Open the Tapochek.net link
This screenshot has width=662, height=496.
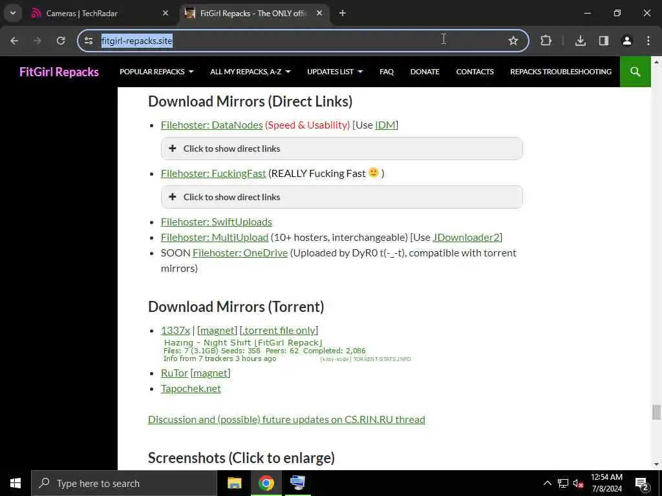(191, 389)
